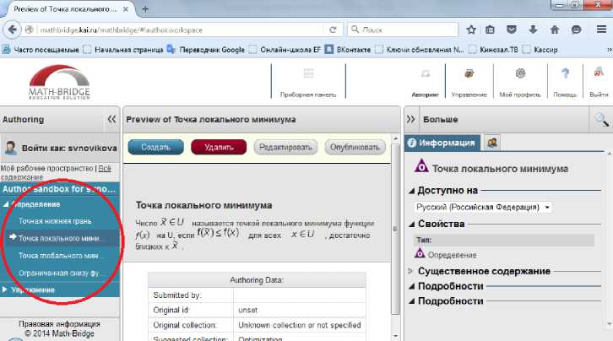Close the Preview of Точка локального tab
Image resolution: width=613 pixels, height=341 pixels.
click(x=126, y=9)
